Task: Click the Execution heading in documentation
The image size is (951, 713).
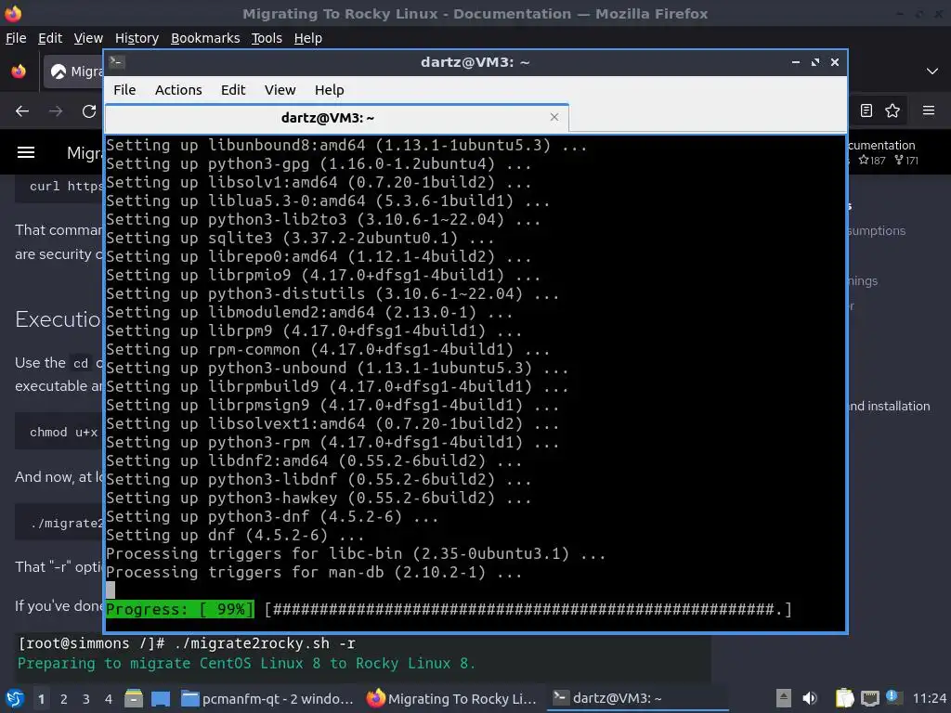Action: [59, 319]
